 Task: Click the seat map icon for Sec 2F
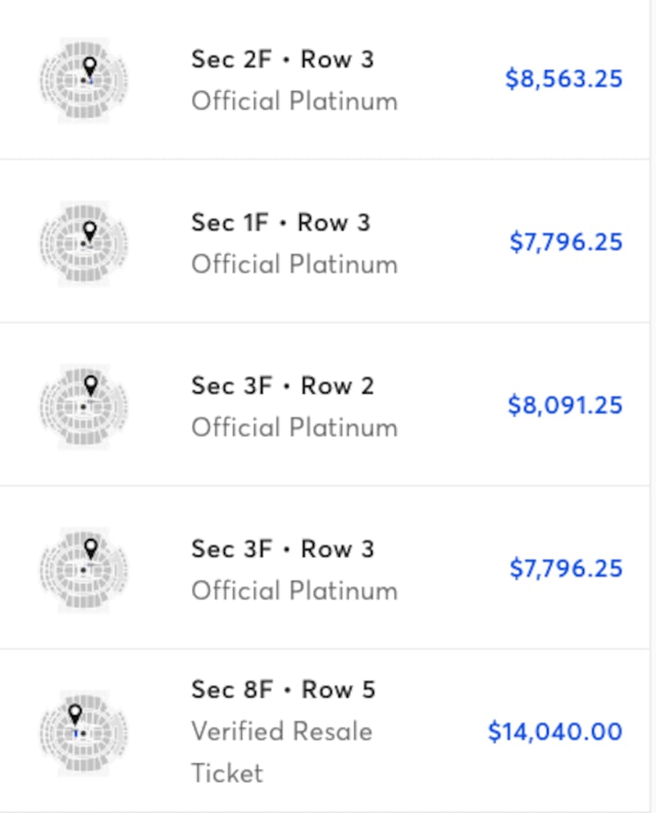point(84,80)
